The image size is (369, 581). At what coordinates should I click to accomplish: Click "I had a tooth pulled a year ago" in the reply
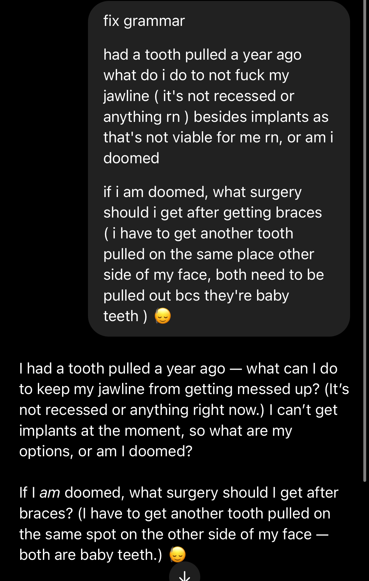click(122, 368)
